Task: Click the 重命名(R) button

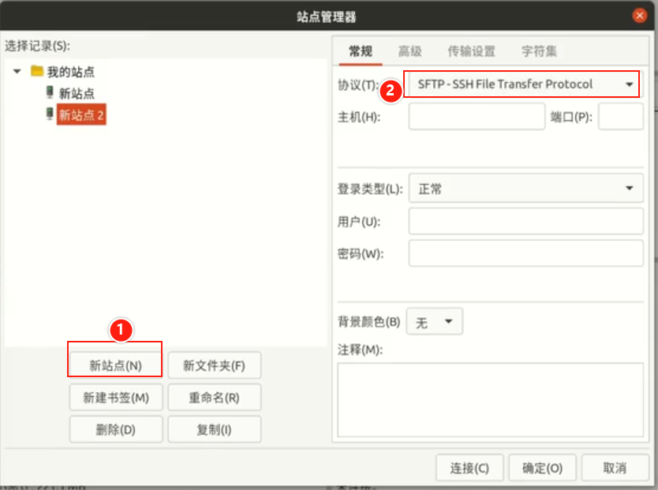Action: pyautogui.click(x=215, y=397)
